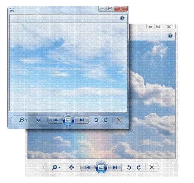Rotate clockwise in the front window
The height and width of the screenshot is (183, 194).
(106, 120)
